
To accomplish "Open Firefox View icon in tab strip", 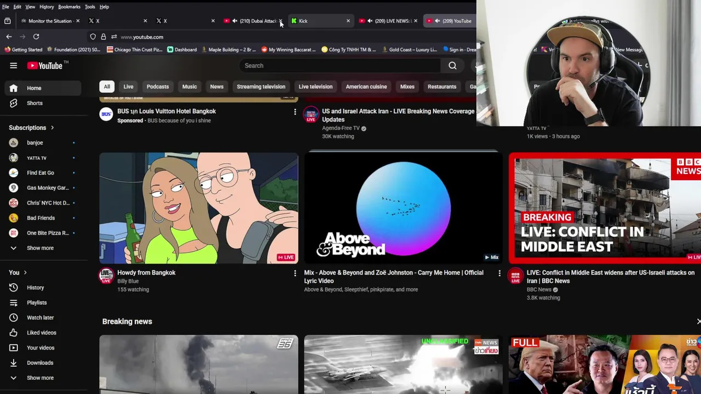I will point(7,21).
